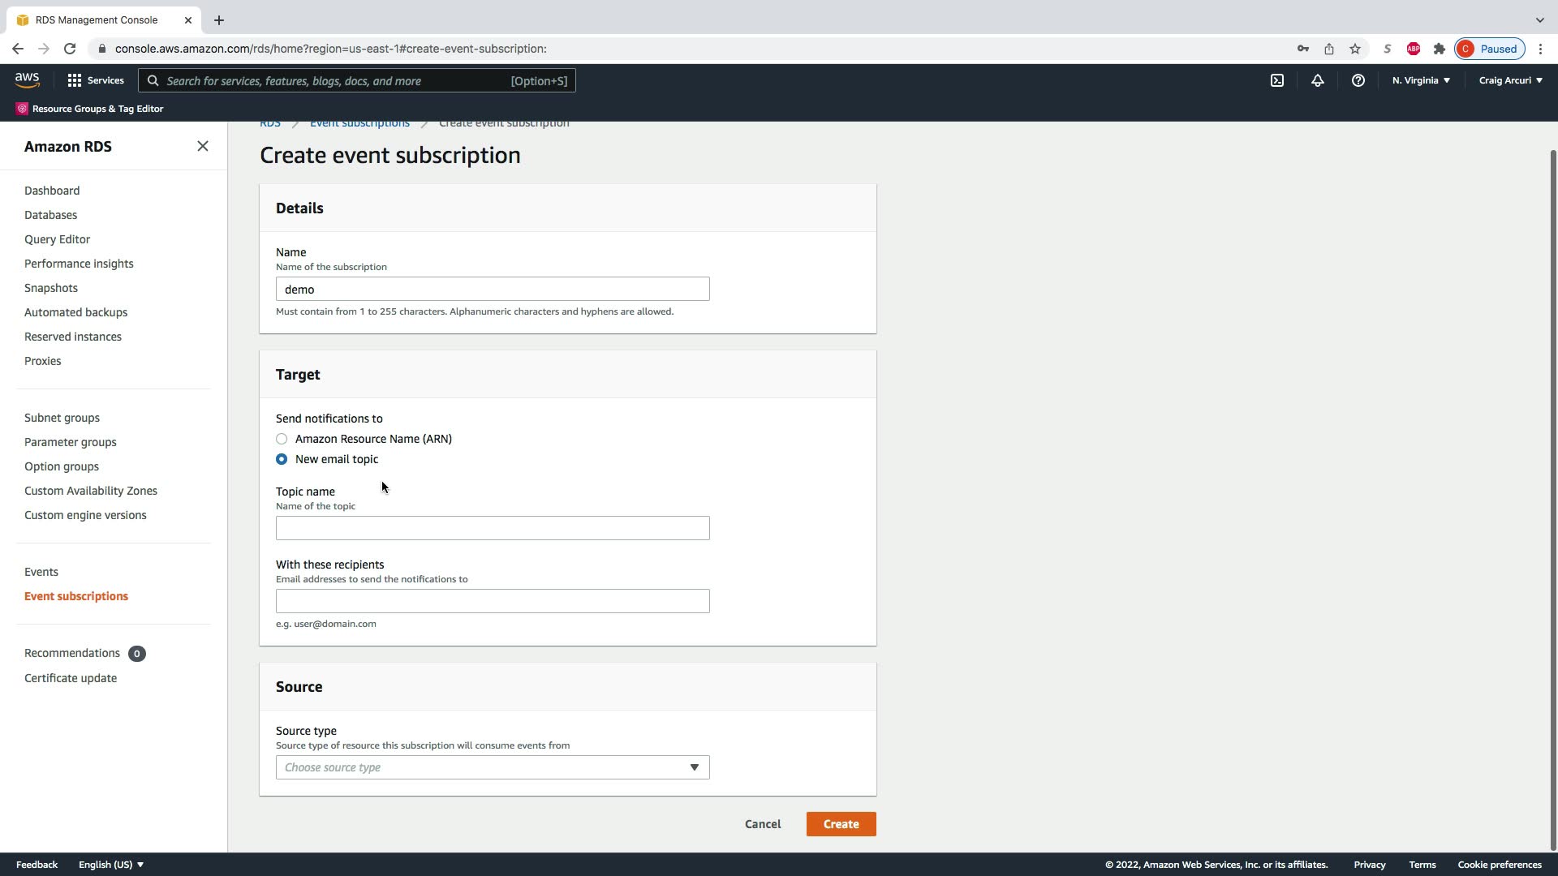Close the Amazon RDS sidebar

click(203, 146)
